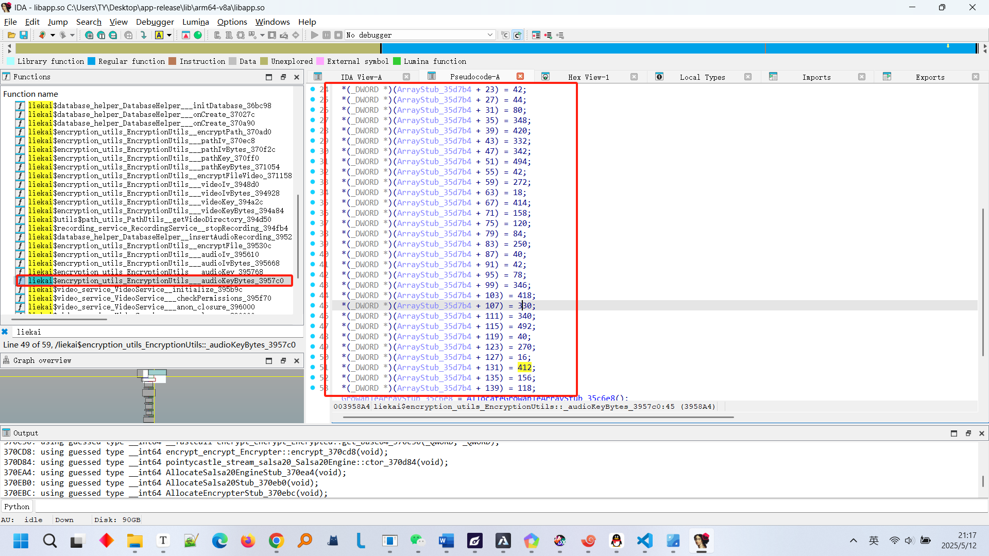The width and height of the screenshot is (989, 556).
Task: Switch to the Hex View-1 tab
Action: pos(588,77)
